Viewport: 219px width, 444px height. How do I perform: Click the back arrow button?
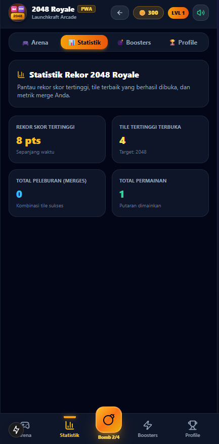120,13
